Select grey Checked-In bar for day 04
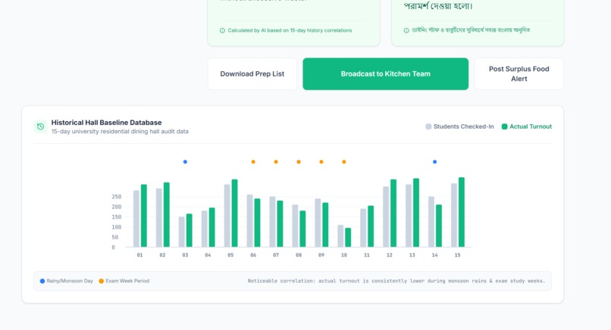 click(204, 229)
